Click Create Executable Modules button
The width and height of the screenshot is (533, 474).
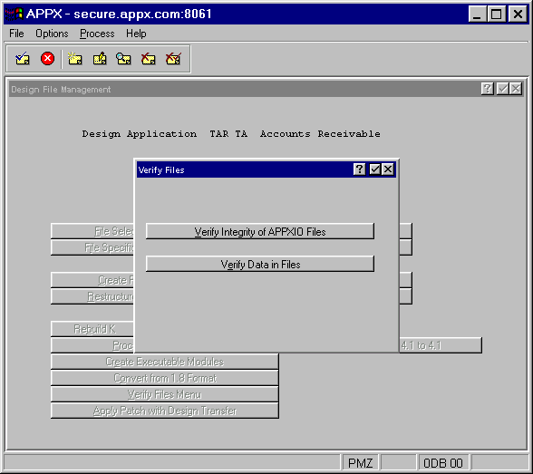pos(165,362)
